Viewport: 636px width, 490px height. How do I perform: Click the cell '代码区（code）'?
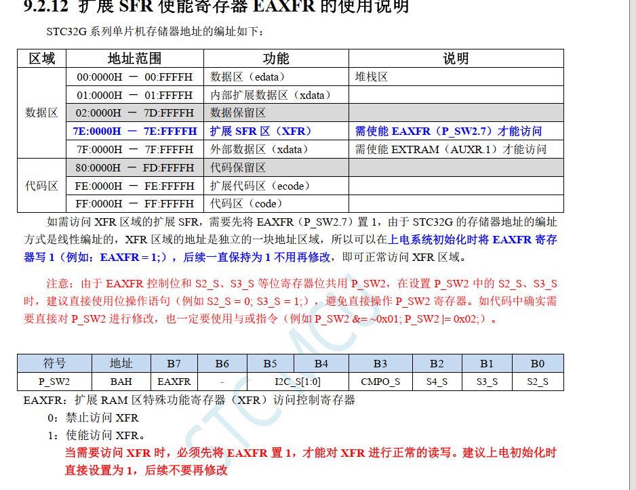pos(276,203)
